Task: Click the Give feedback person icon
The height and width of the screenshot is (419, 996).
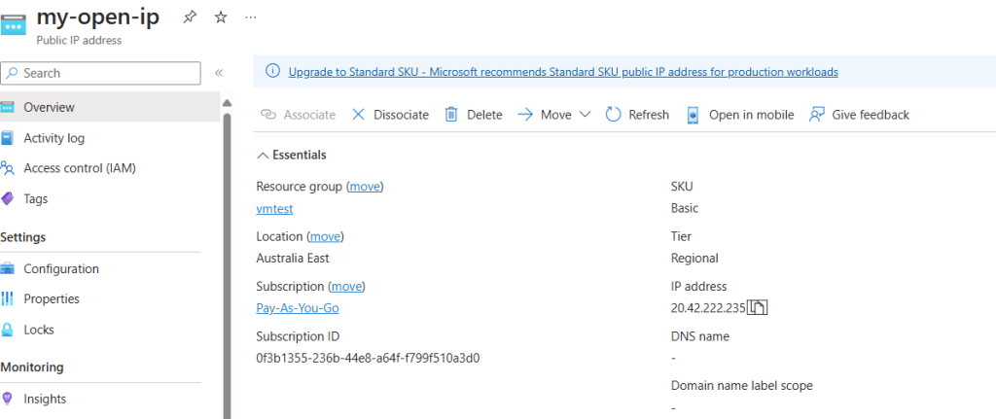Action: (x=816, y=115)
